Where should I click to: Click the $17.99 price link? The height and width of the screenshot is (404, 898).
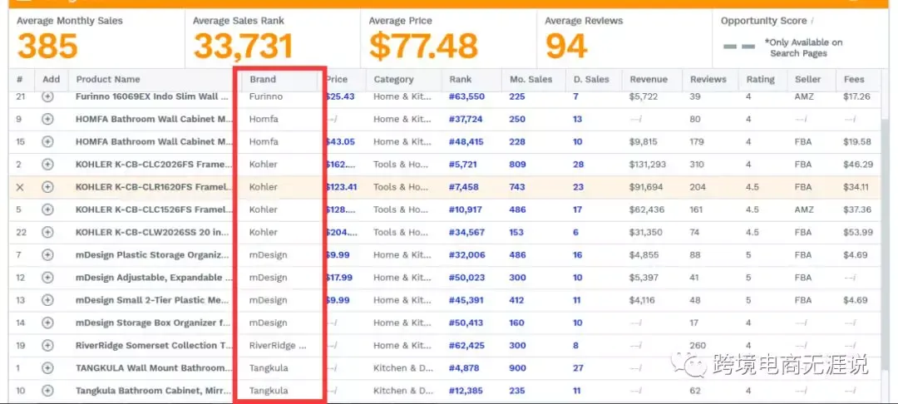[339, 278]
